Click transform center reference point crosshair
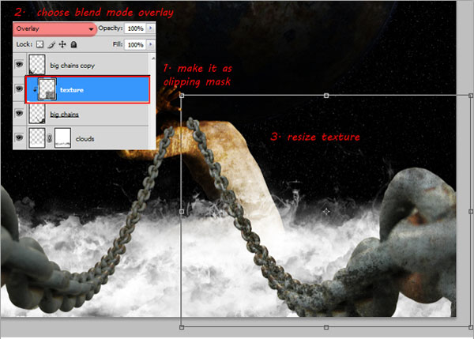The height and width of the screenshot is (339, 474). (325, 212)
